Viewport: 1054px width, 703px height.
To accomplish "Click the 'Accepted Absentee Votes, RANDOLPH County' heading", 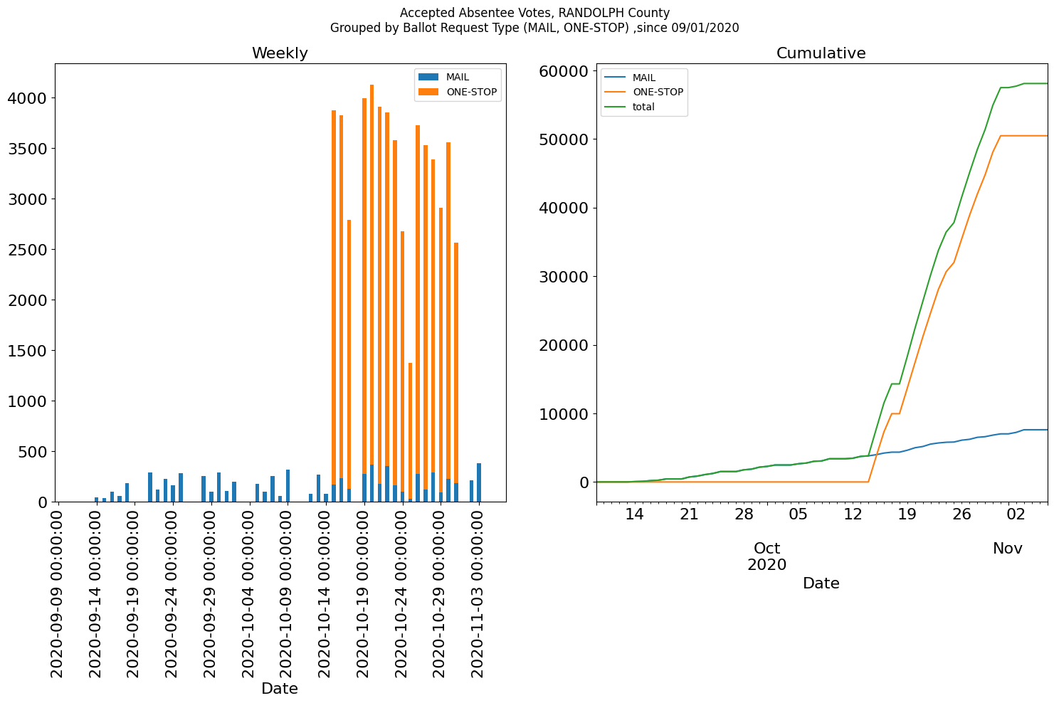I will coord(534,13).
